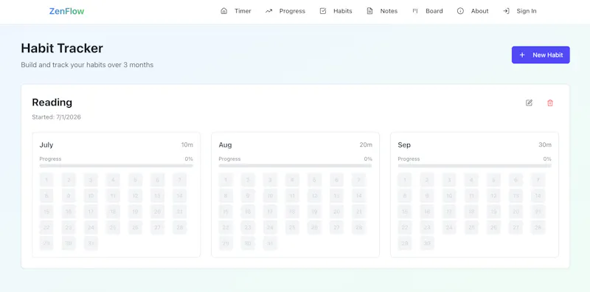Toggle day 31 in the Aug calendar

(x=270, y=243)
